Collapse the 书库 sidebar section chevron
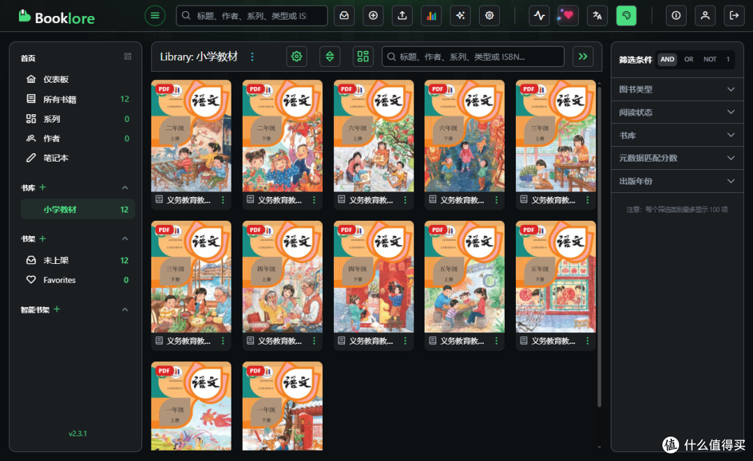 pos(125,187)
